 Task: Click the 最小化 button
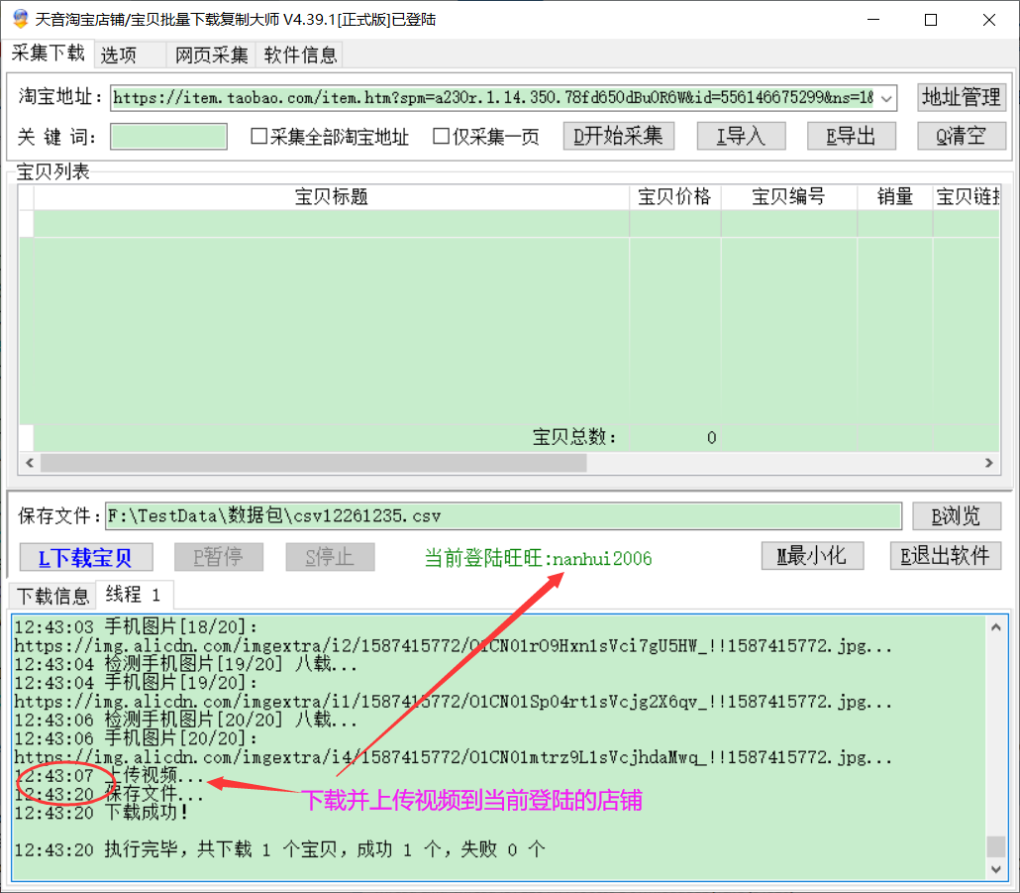pos(812,556)
